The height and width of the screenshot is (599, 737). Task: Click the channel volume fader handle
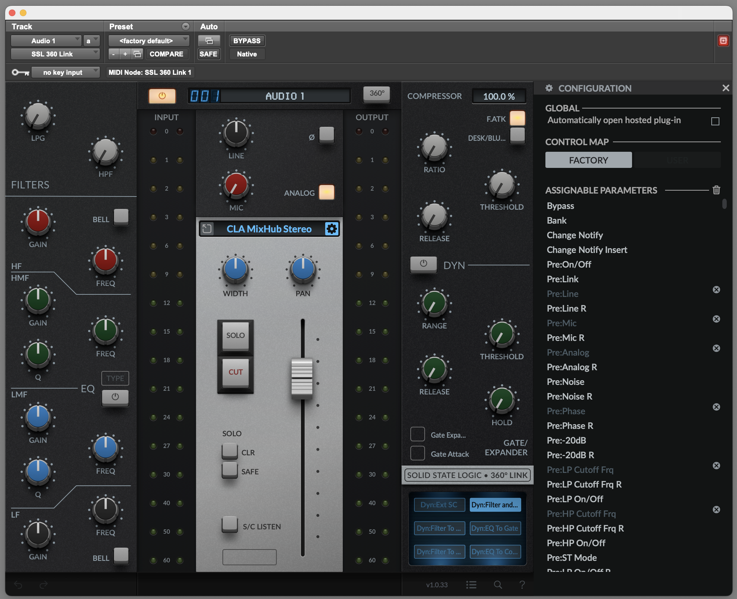click(x=302, y=378)
